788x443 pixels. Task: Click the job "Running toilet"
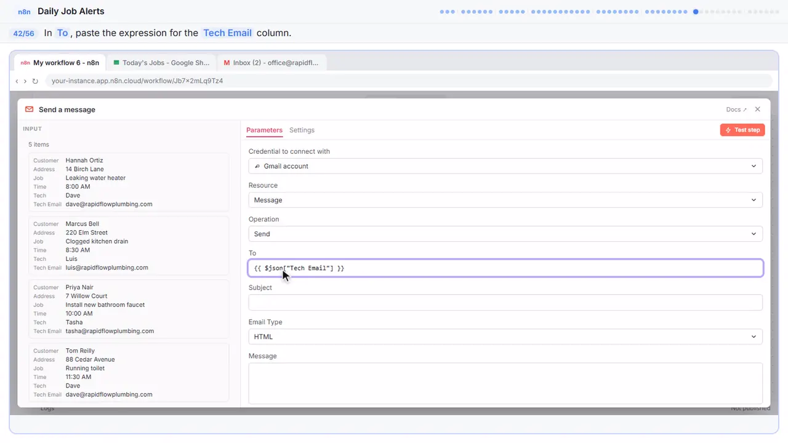[x=86, y=368]
